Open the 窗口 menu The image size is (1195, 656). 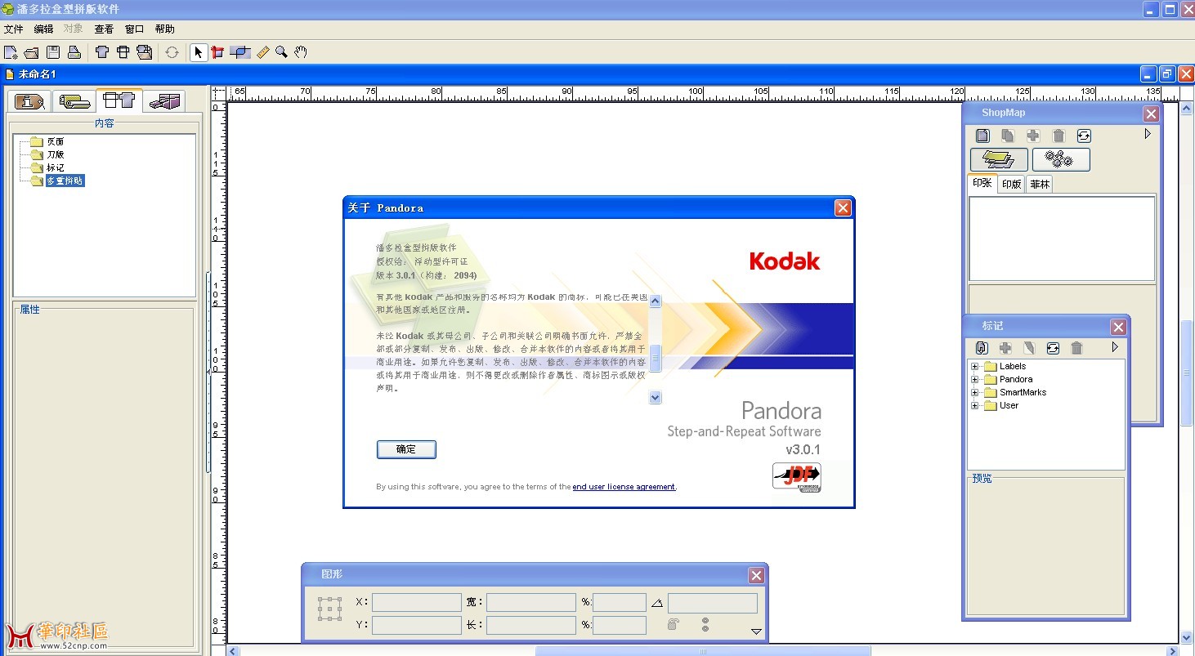click(x=134, y=29)
